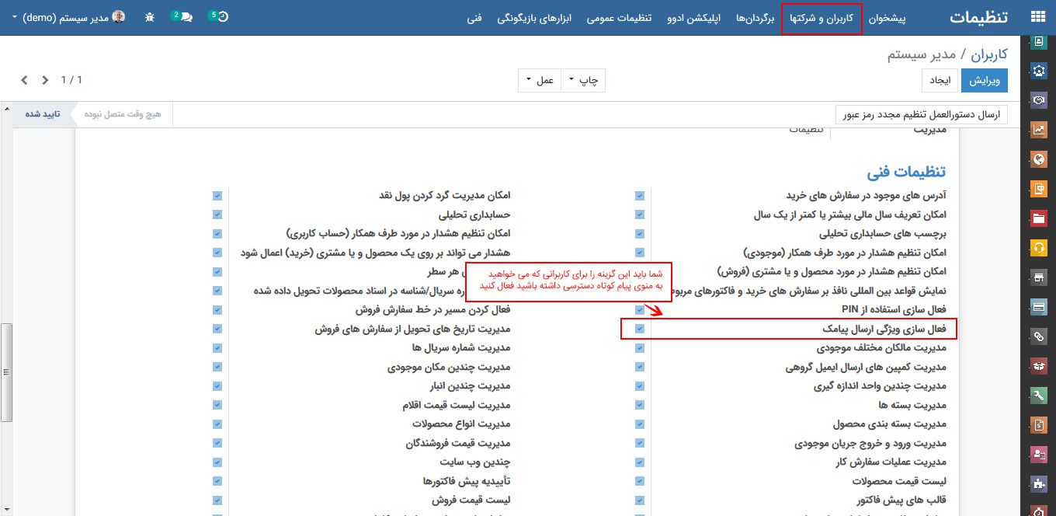Open the عمل action dropdown

point(540,80)
